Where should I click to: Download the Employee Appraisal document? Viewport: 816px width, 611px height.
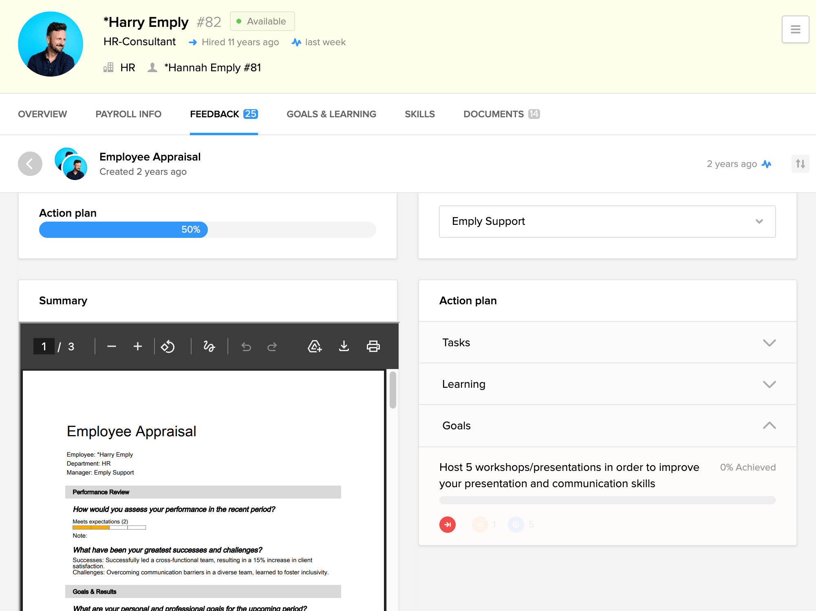pyautogui.click(x=344, y=346)
